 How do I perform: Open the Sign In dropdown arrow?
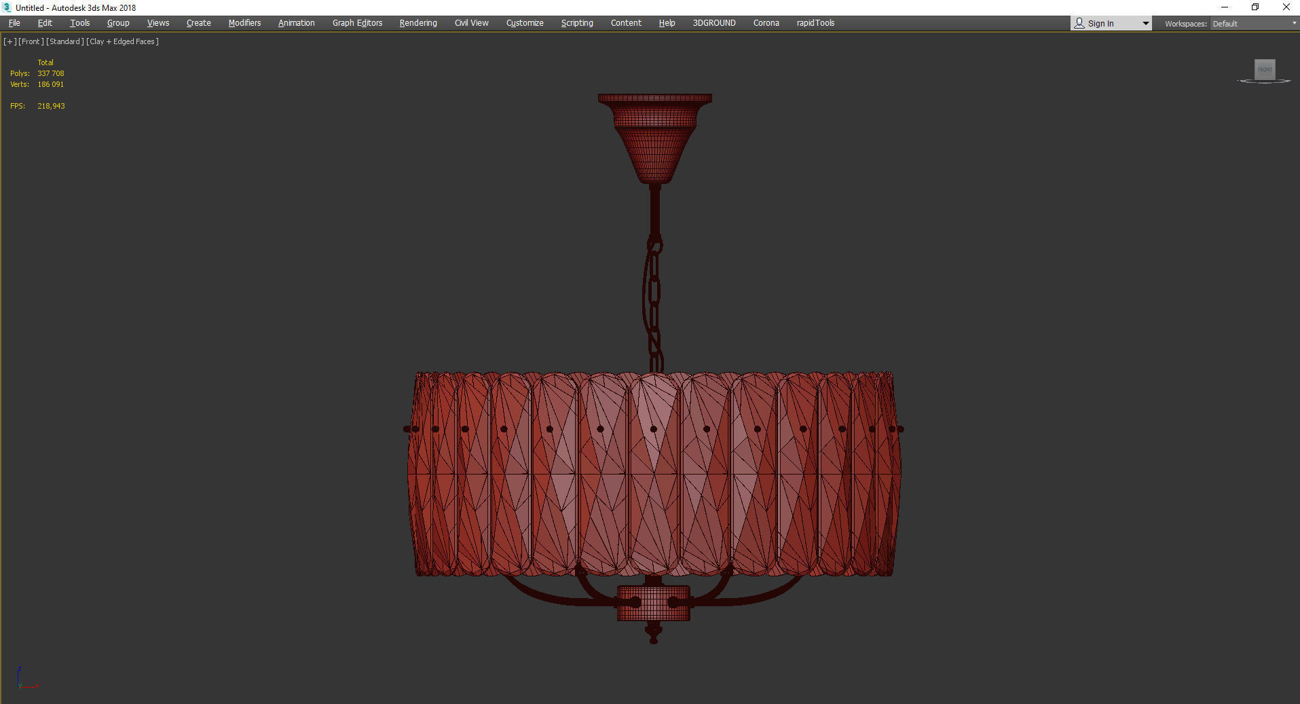tap(1145, 23)
